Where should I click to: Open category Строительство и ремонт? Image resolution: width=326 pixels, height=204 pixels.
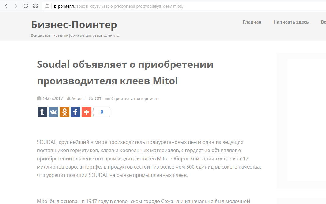[x=135, y=98]
